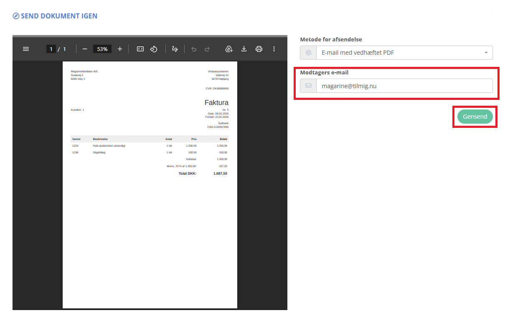Select the drawing annotation tool
Viewport: 505px width, 318px height.
tap(175, 49)
